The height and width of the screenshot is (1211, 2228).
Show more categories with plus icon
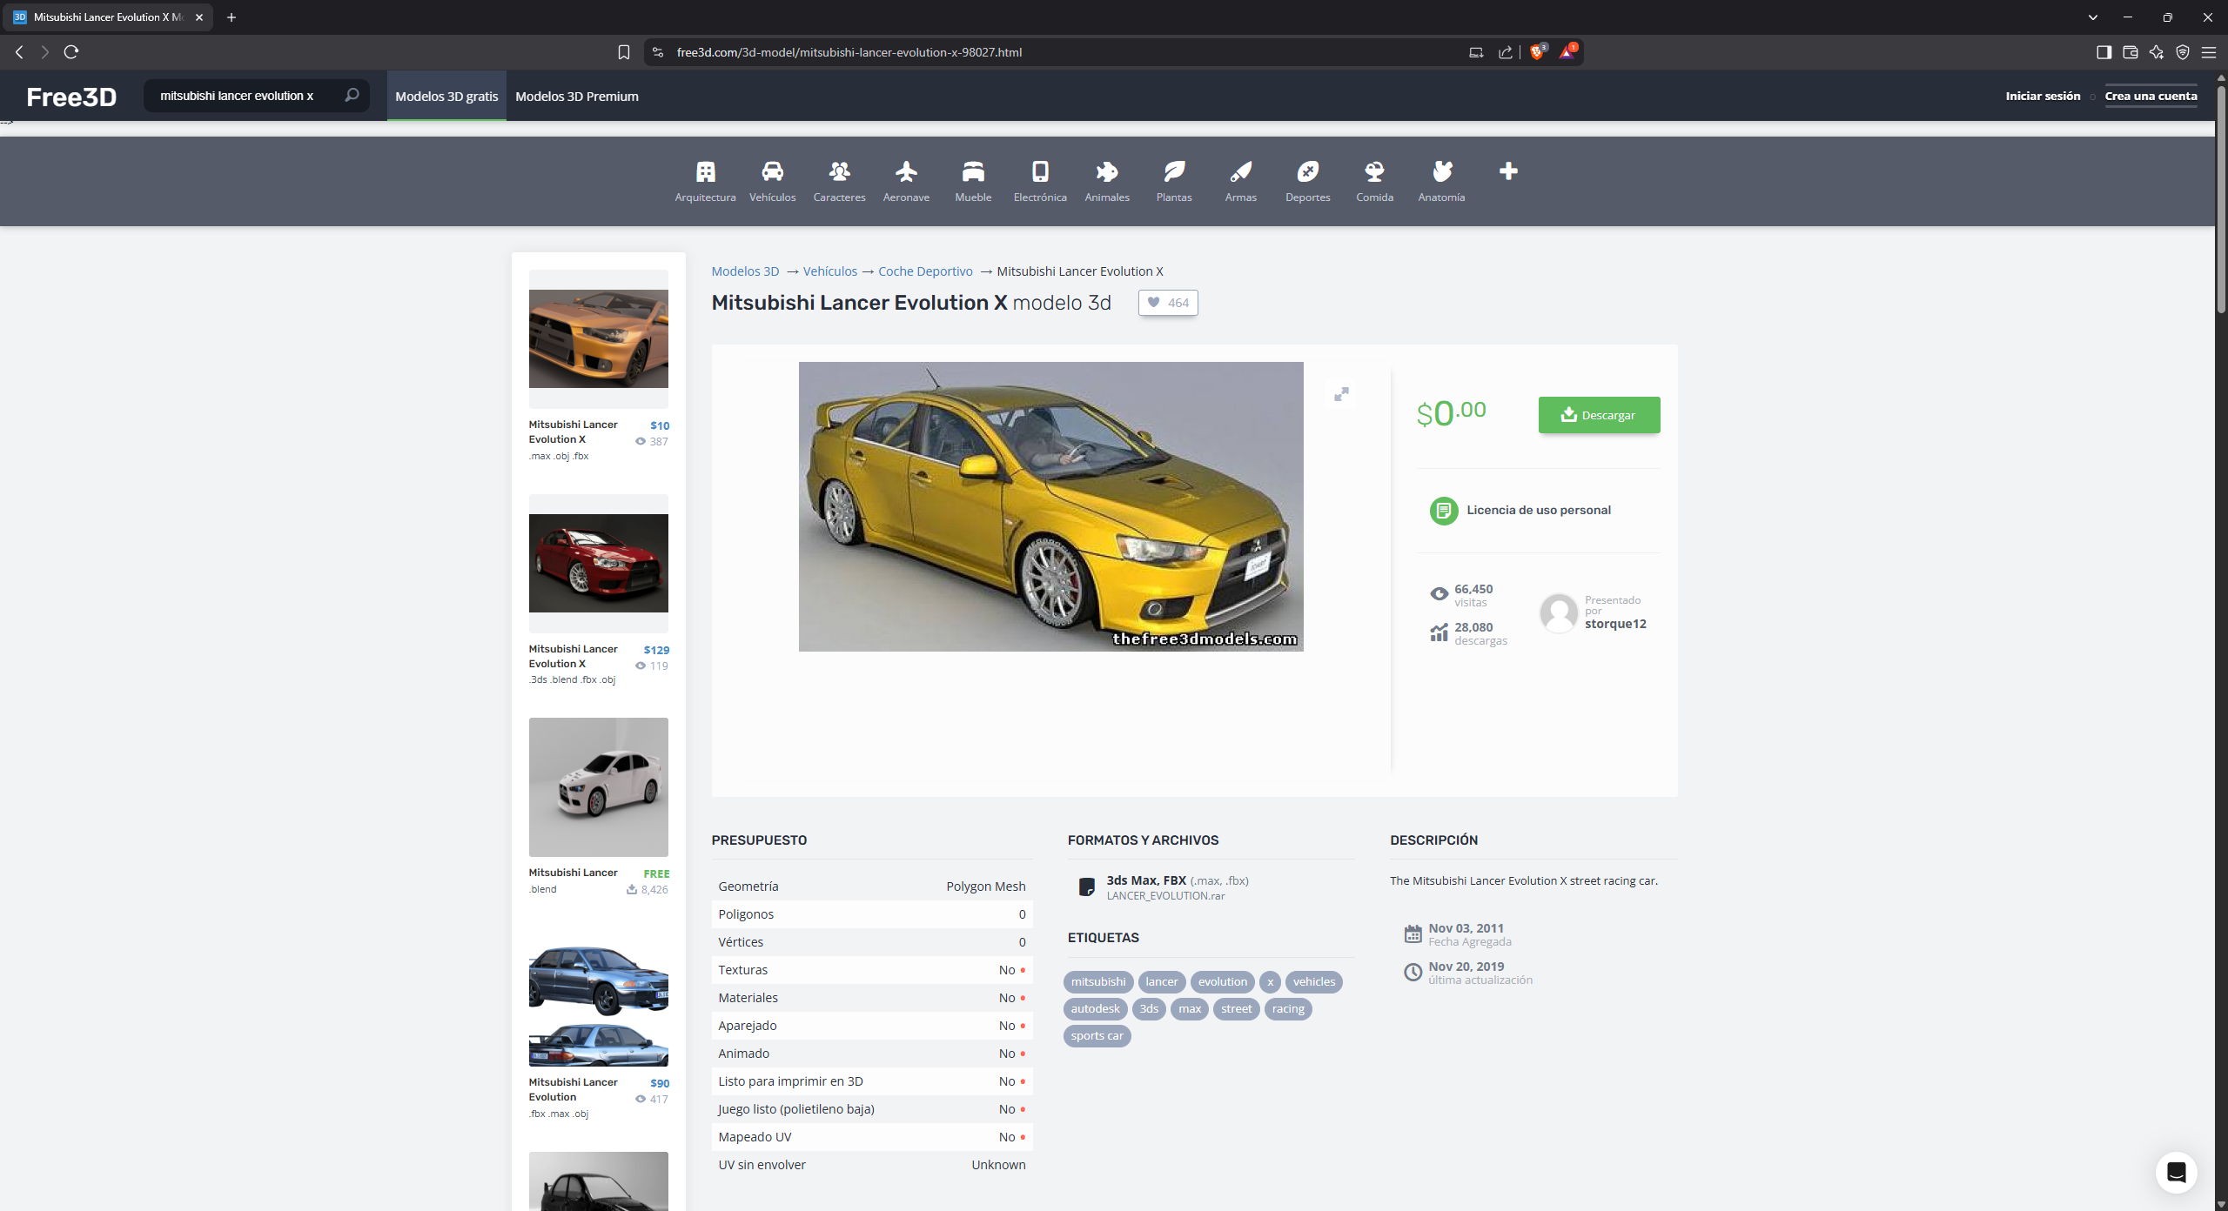point(1508,171)
